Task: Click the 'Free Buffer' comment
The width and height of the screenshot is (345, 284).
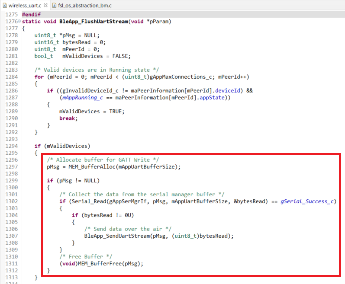Action: (x=86, y=257)
